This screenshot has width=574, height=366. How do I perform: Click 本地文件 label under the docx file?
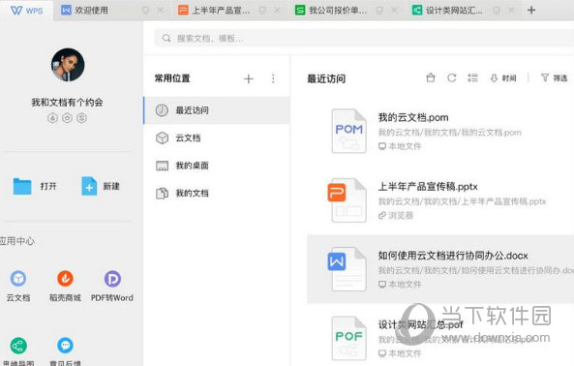pyautogui.click(x=400, y=285)
